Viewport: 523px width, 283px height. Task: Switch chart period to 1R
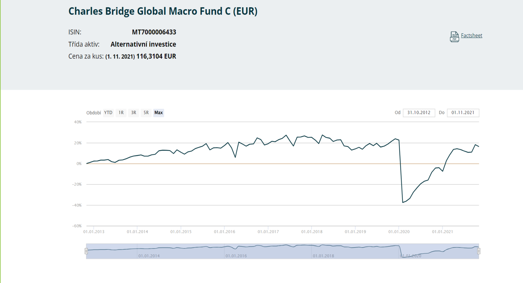[x=121, y=113]
